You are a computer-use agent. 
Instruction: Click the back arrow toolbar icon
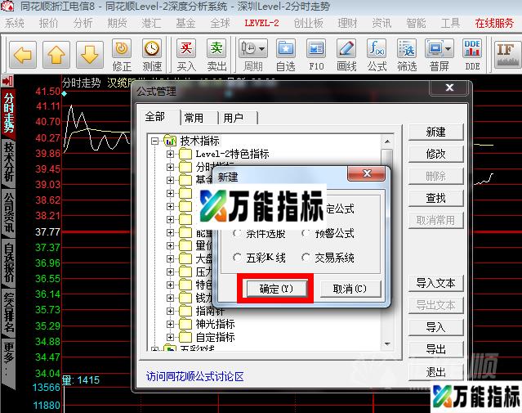coord(23,55)
